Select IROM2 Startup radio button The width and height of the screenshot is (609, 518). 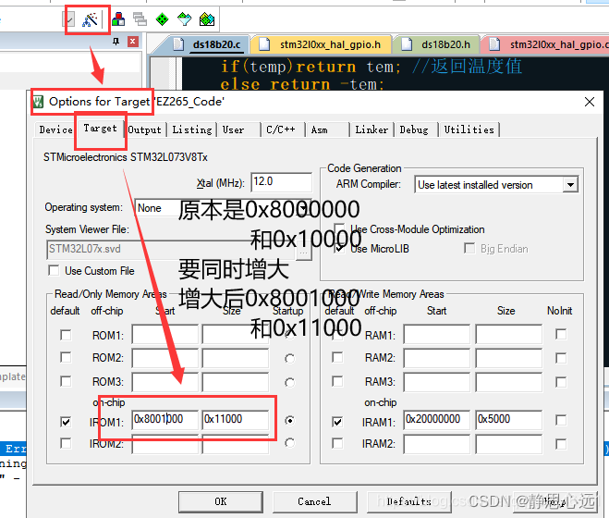pos(289,442)
